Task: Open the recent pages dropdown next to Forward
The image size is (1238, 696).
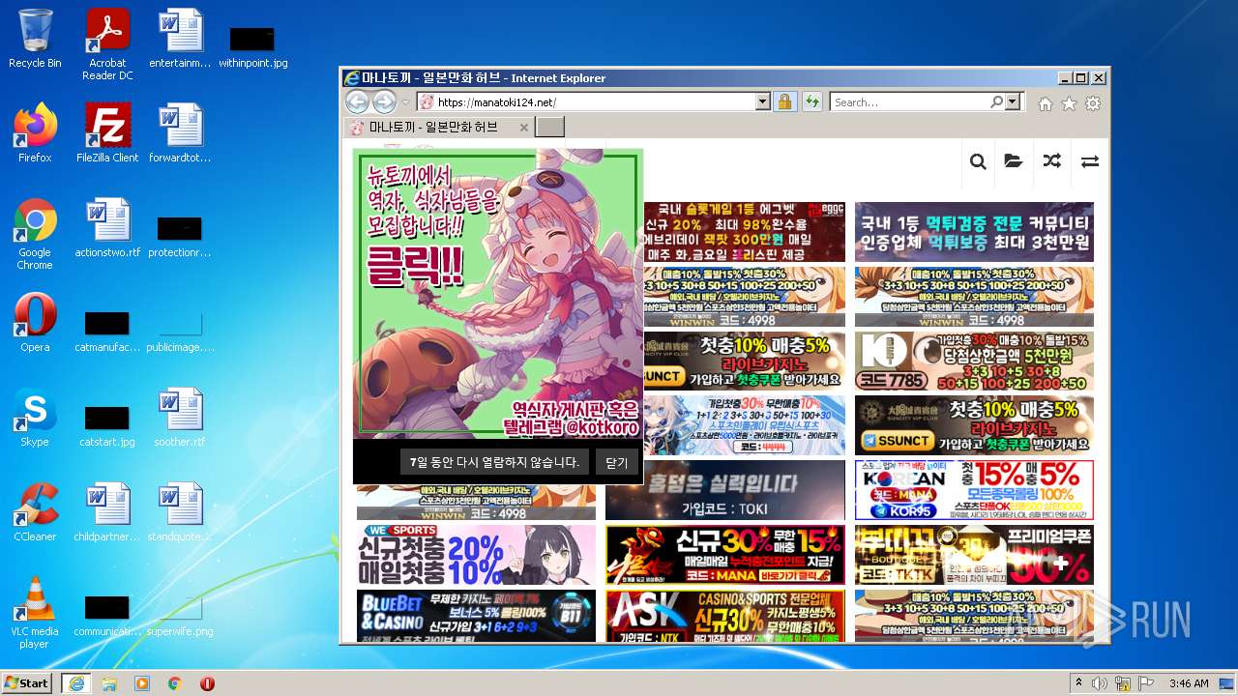Action: (x=406, y=102)
